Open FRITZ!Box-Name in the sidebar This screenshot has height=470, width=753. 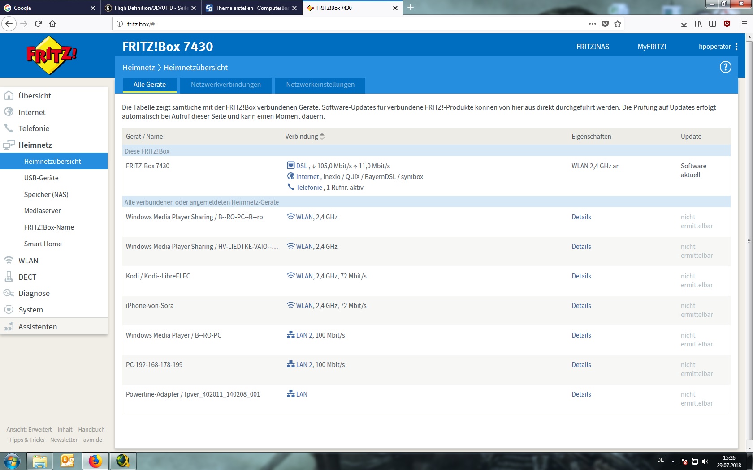pos(54,227)
